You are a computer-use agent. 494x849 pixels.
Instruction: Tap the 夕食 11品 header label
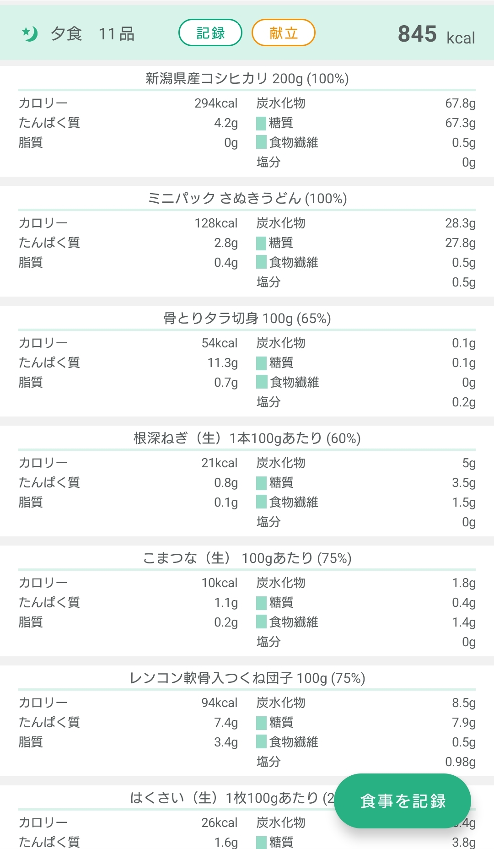92,34
